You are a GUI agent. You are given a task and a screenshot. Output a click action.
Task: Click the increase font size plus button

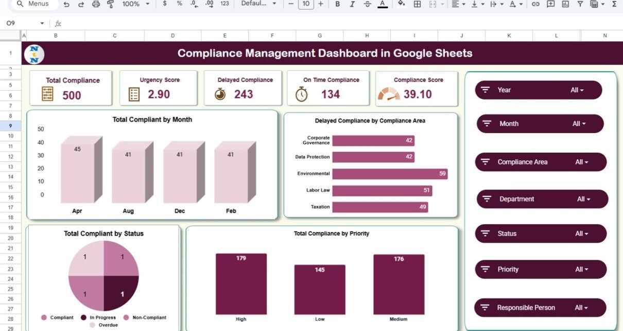coord(321,4)
